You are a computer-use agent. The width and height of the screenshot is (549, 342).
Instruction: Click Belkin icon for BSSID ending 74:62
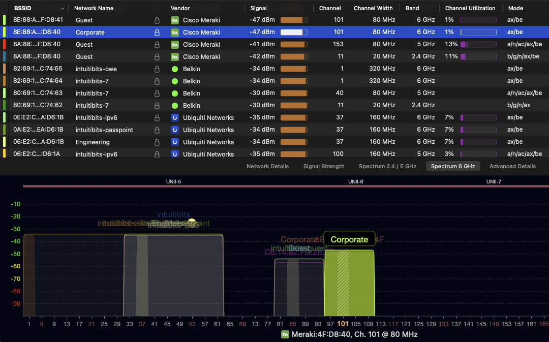pos(175,105)
